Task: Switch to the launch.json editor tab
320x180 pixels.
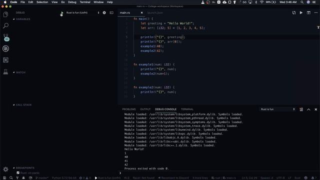Action: 155,12
